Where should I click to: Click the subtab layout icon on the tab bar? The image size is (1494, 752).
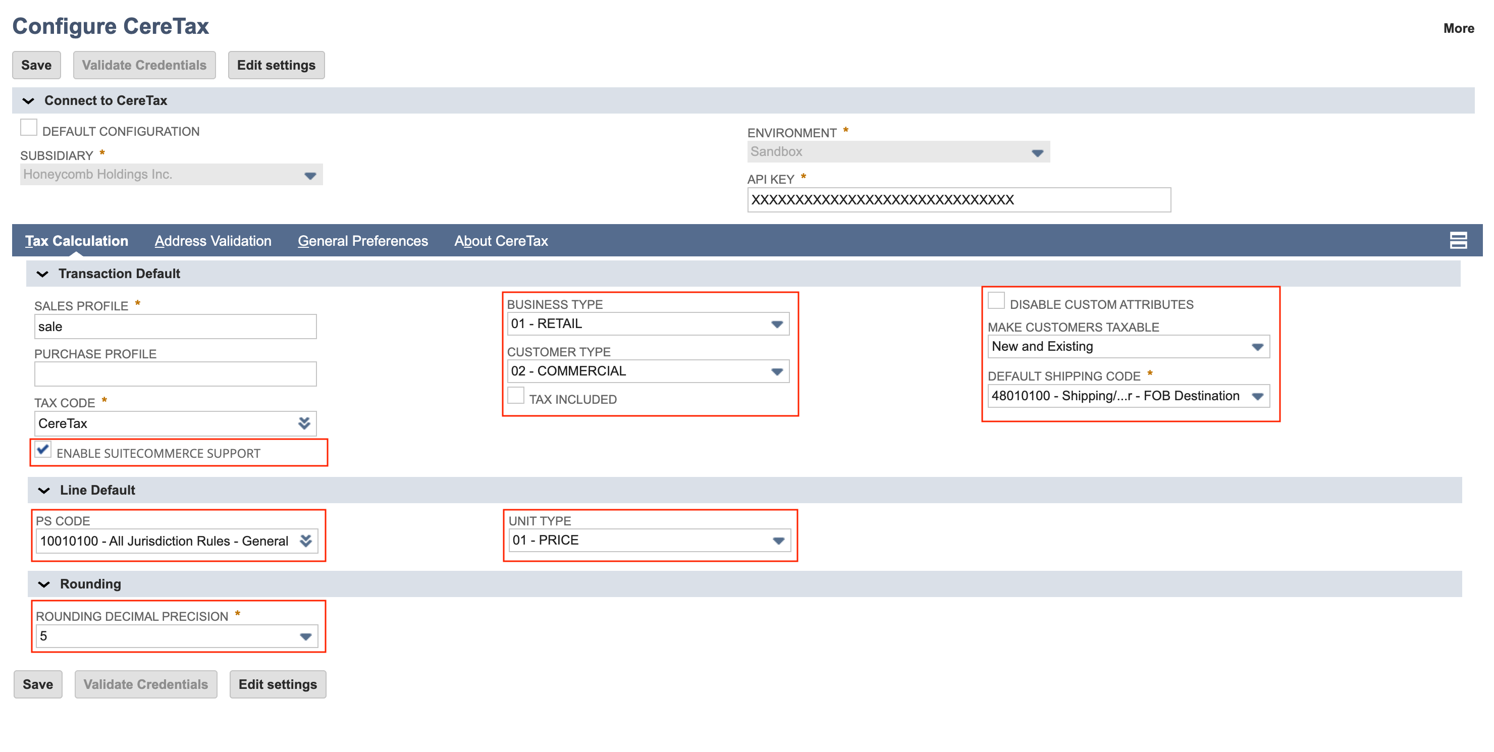click(1458, 240)
